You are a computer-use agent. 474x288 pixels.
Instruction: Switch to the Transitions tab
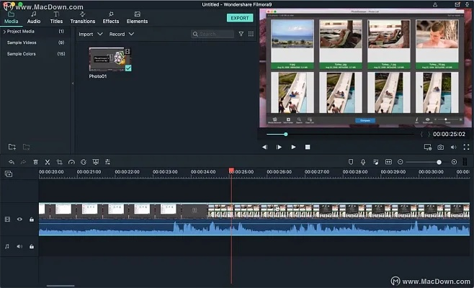83,18
